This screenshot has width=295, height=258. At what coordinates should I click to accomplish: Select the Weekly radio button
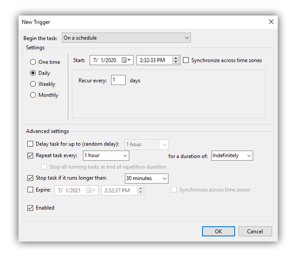33,84
